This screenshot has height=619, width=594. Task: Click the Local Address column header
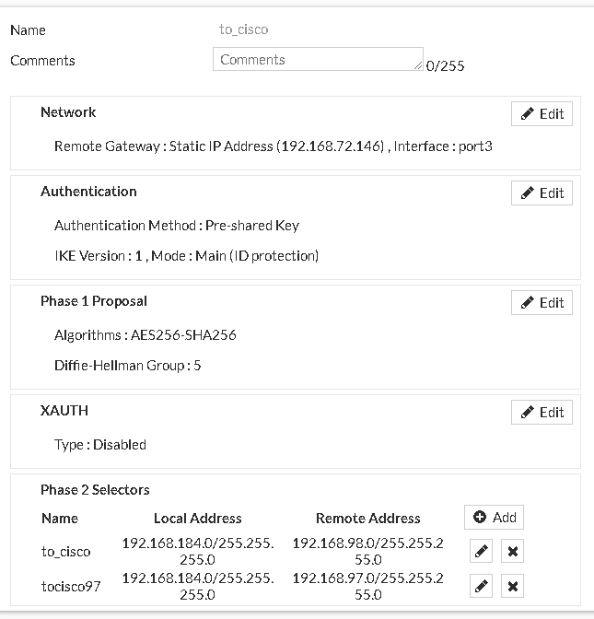point(197,519)
